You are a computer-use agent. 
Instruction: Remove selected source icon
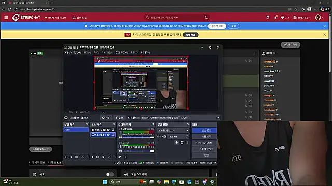pyautogui.click(x=98, y=157)
